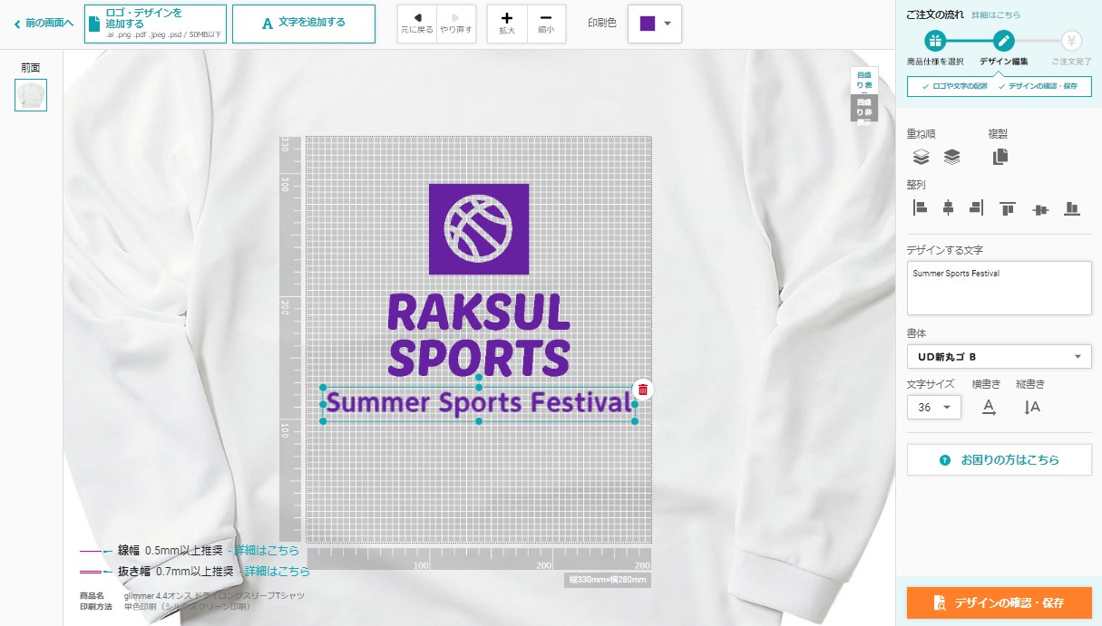1102x626 pixels.
Task: Open the ロゴや文字の配置 sub-step tab
Action: (x=953, y=86)
